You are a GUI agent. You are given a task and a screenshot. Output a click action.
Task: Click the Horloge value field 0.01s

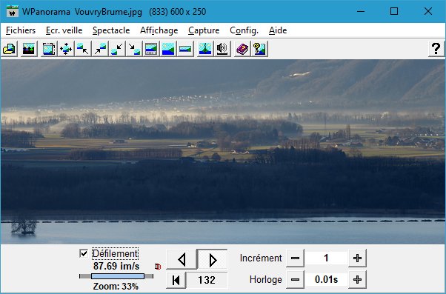point(326,280)
